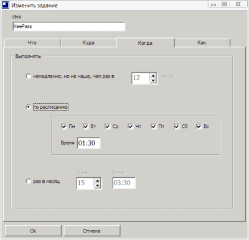Uncheck the Ср weekday checkbox

(x=107, y=126)
